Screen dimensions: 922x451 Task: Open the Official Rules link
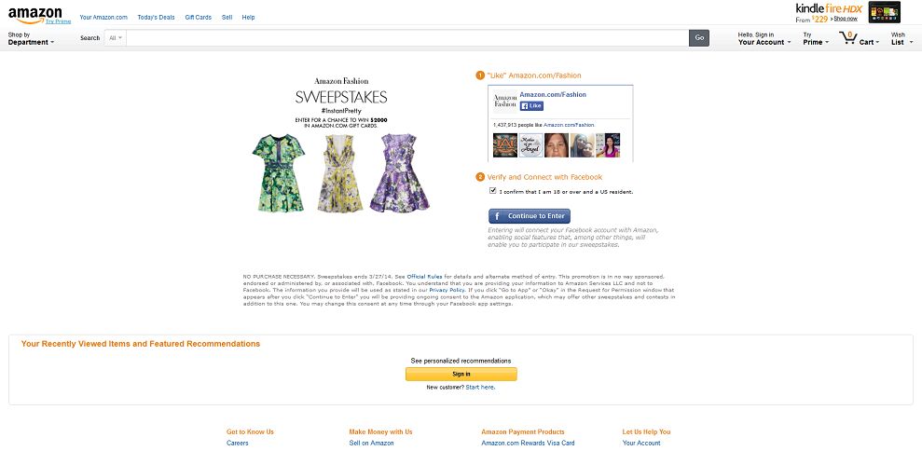click(424, 277)
